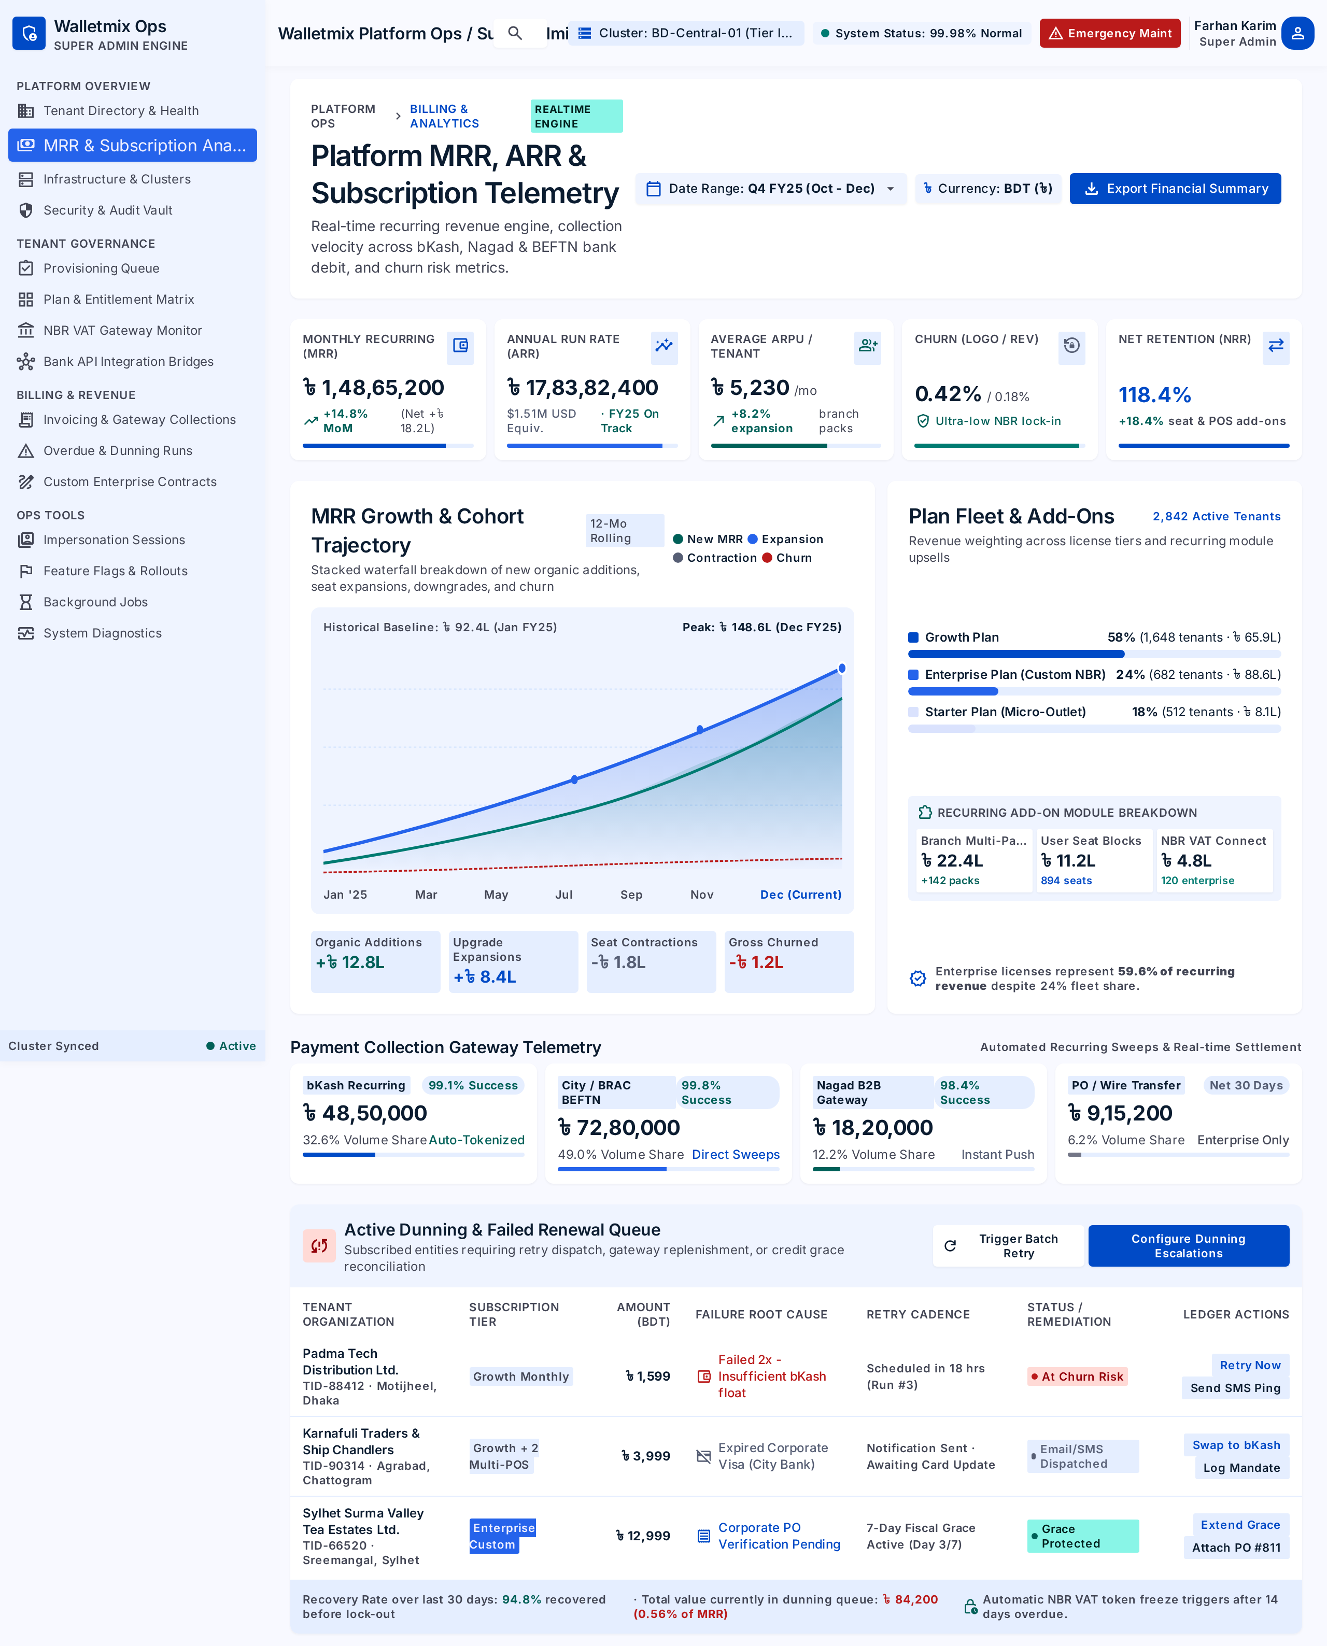Click the Infrastructure & Clusters server icon

26,179
